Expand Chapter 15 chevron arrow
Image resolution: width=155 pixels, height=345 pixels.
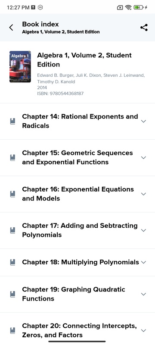143,157
